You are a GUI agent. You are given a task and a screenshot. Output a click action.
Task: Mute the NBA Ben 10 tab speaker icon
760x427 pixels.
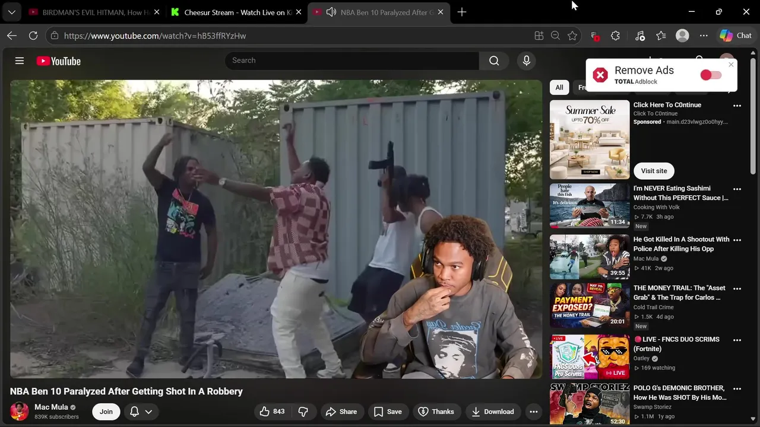click(x=331, y=12)
